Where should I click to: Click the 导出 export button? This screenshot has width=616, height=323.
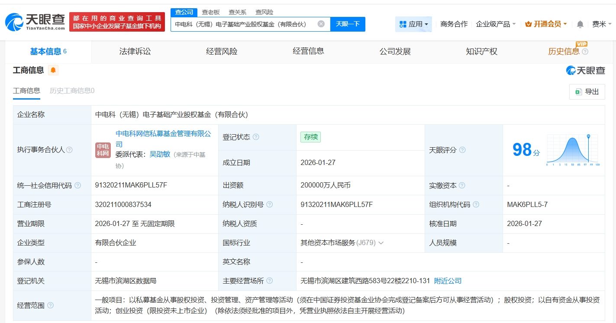587,91
